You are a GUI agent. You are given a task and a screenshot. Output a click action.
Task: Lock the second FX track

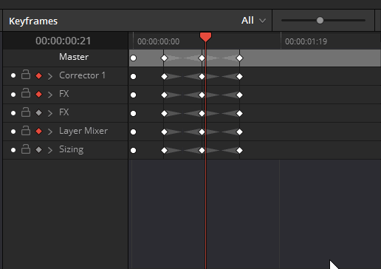26,112
